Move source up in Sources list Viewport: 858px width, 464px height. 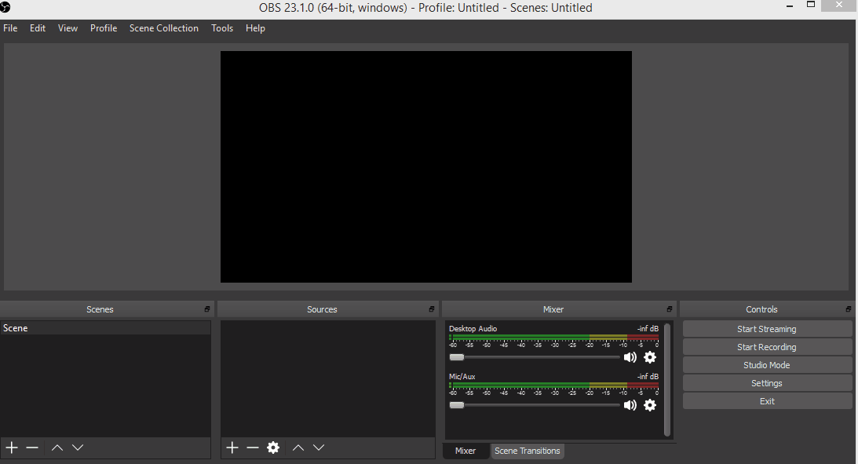pyautogui.click(x=298, y=448)
